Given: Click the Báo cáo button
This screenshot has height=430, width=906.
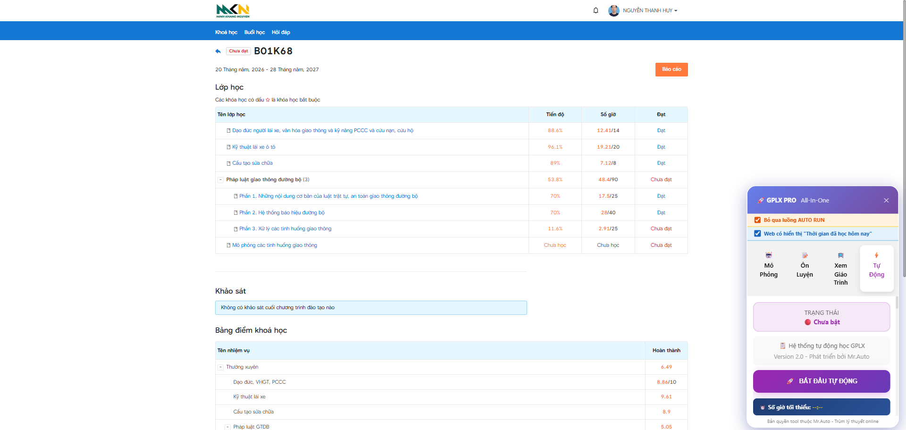Looking at the screenshot, I should point(671,69).
